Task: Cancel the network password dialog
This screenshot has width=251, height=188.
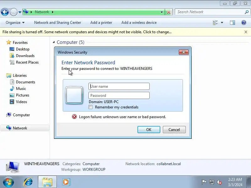Action: 174,129
